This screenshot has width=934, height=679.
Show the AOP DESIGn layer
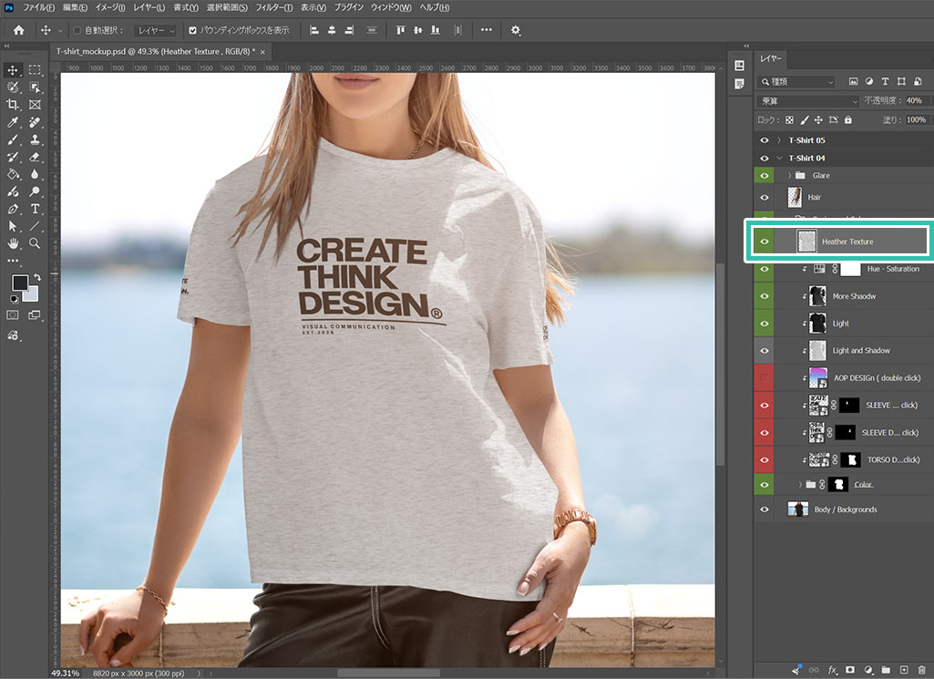pyautogui.click(x=765, y=377)
